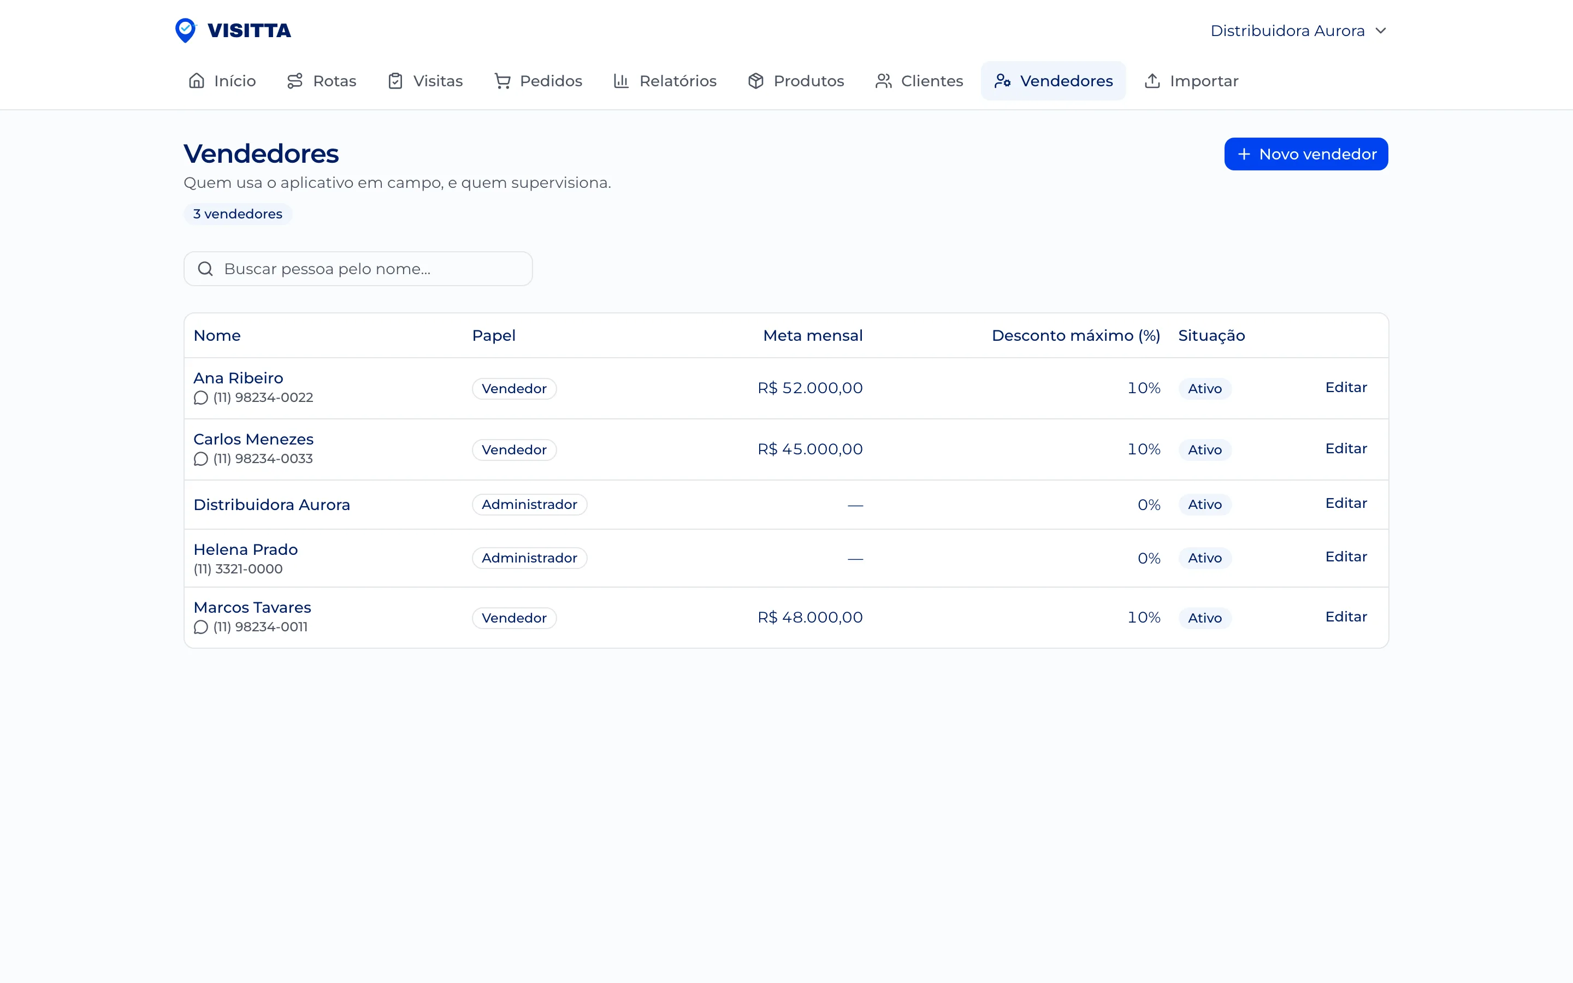Click chat bubble icon next to Ana Ribeiro's phone

click(x=201, y=398)
